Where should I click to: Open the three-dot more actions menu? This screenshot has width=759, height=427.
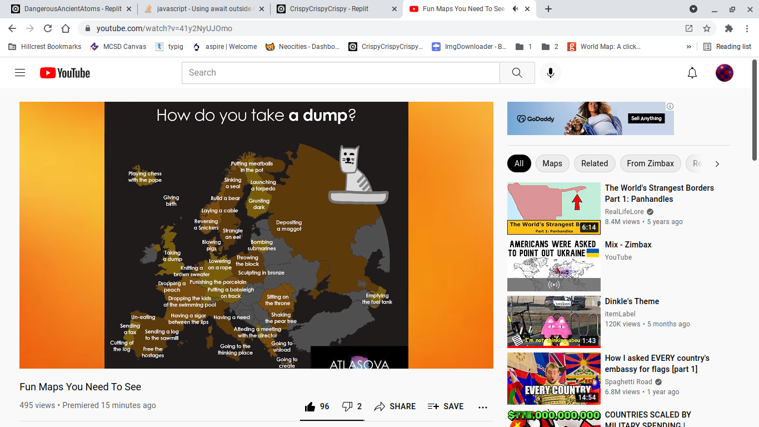click(482, 407)
